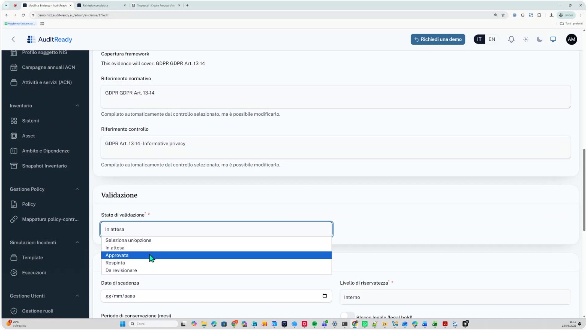
Task: Open Ambito e Dipendenze
Action: [45, 151]
